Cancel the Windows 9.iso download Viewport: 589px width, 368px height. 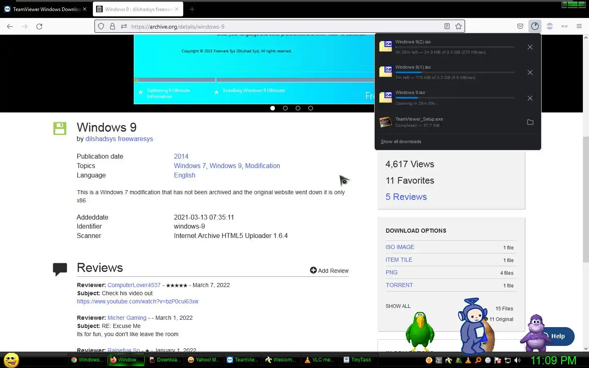click(x=530, y=98)
